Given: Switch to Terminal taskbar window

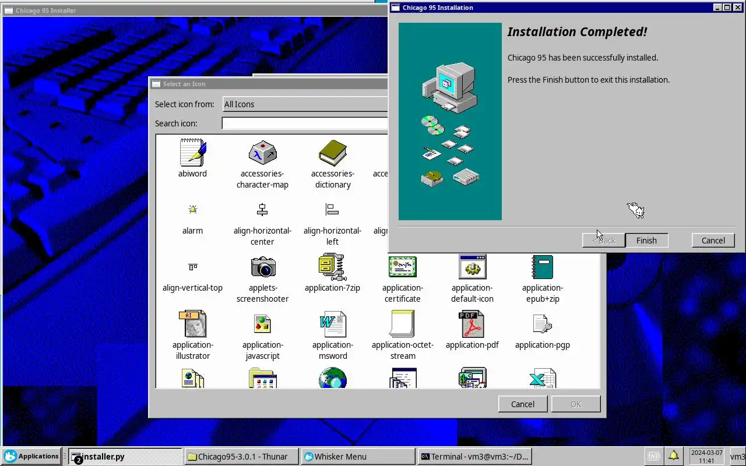Looking at the screenshot, I should click(474, 457).
